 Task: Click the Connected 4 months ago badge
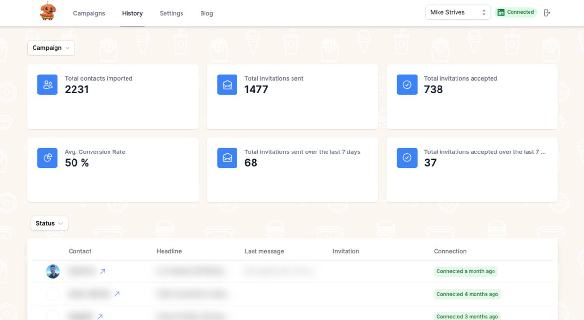[x=467, y=294]
